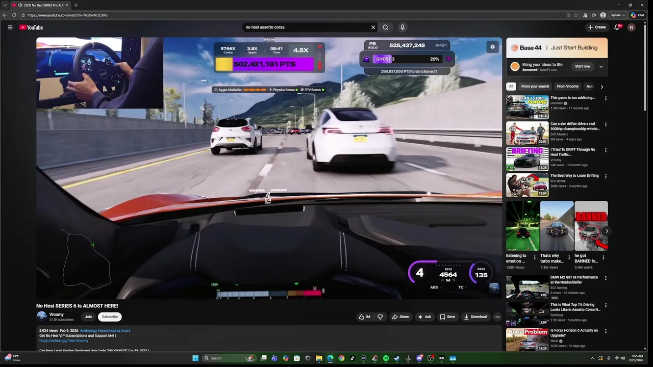Open options for Can a sim drifter video
Screen dimensions: 653x367
click(606, 124)
